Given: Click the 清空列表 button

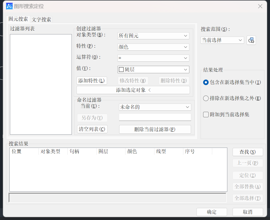Looking at the screenshot, I should (x=92, y=129).
